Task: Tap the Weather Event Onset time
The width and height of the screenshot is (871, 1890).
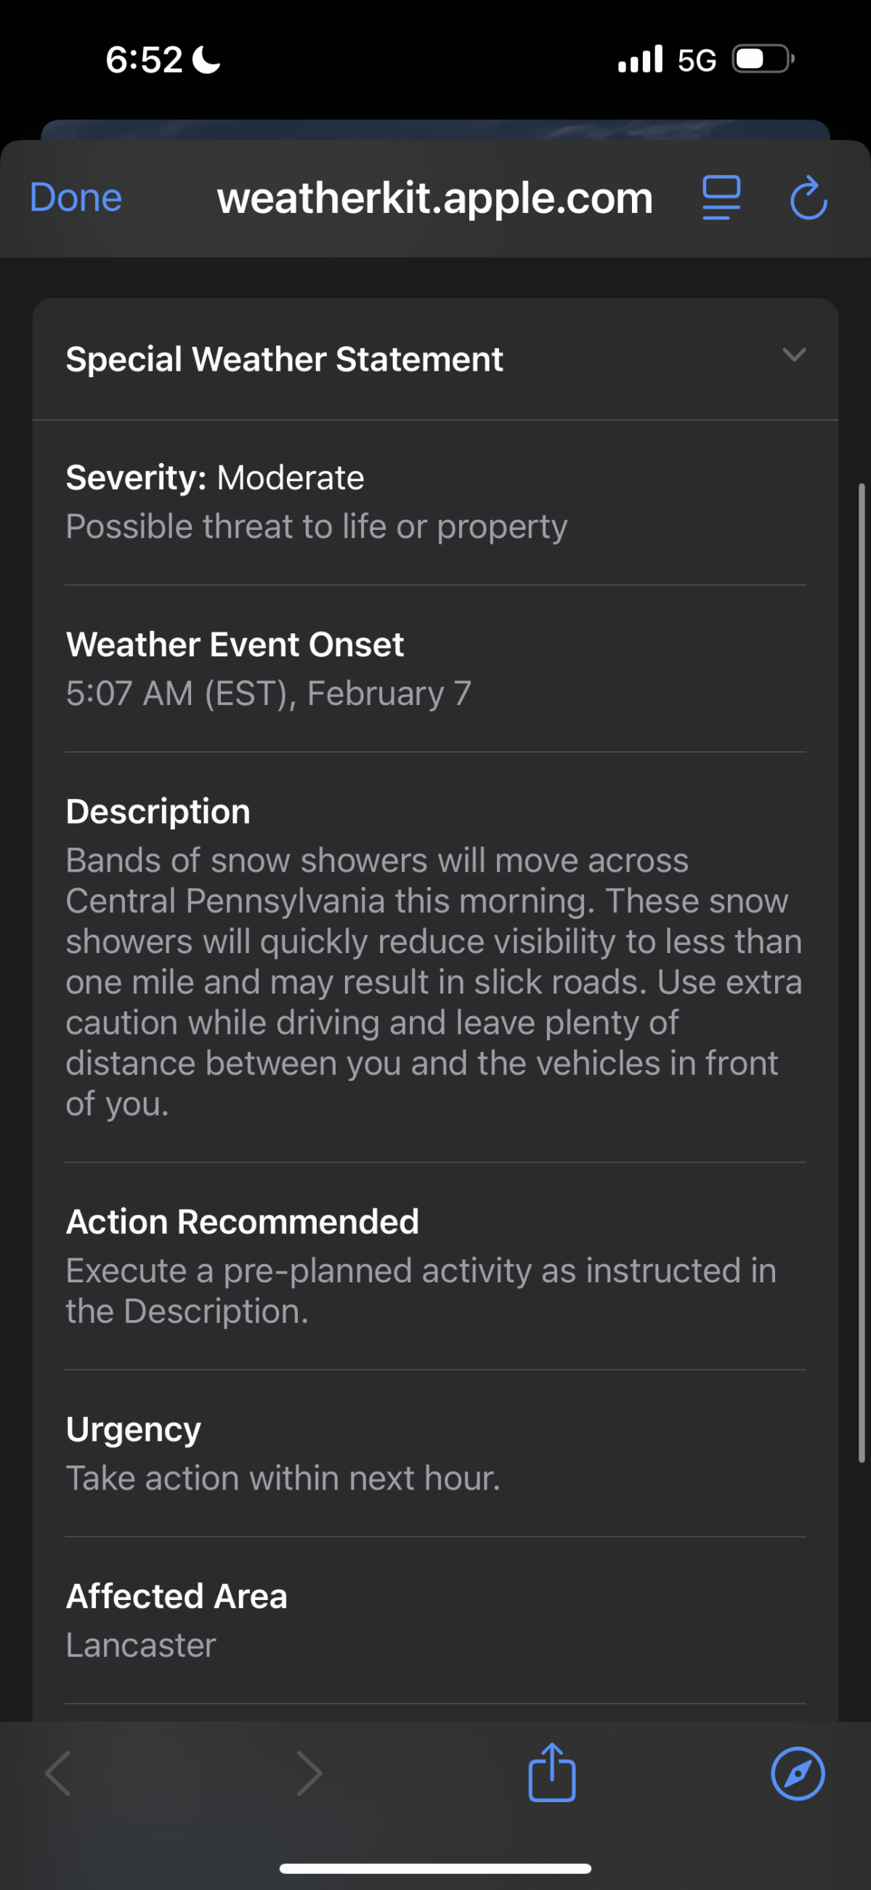Action: [x=268, y=693]
